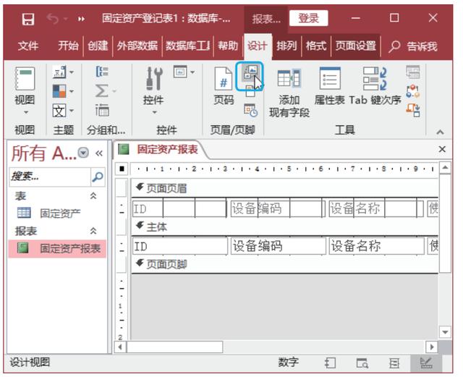
Task: Open the theme fonts 文 dropdown
Action: tap(63, 111)
